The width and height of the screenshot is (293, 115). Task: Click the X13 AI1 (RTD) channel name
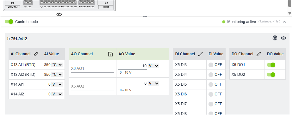coord(23,65)
